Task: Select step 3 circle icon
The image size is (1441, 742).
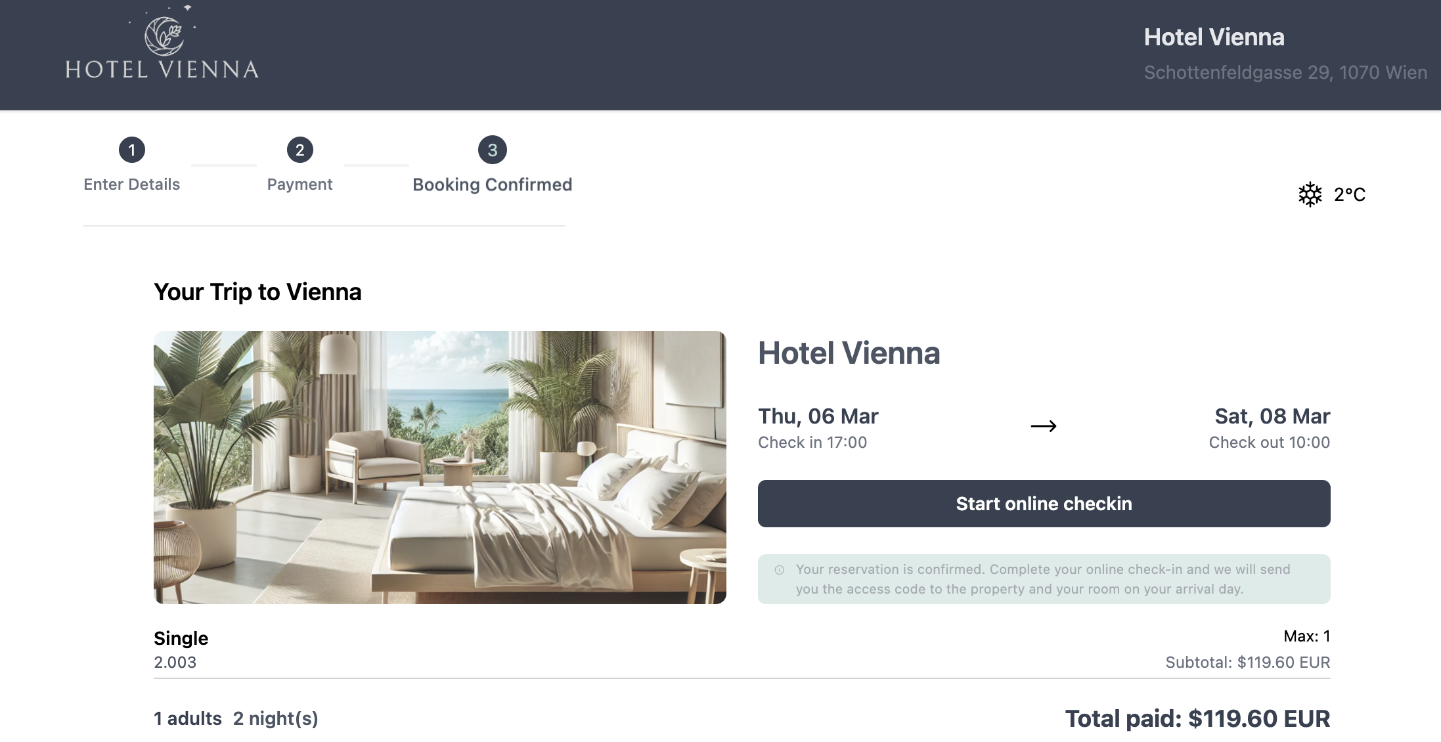Action: pyautogui.click(x=493, y=150)
